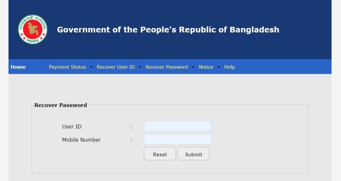Click the Reset button
The image size is (341, 181).
point(160,154)
